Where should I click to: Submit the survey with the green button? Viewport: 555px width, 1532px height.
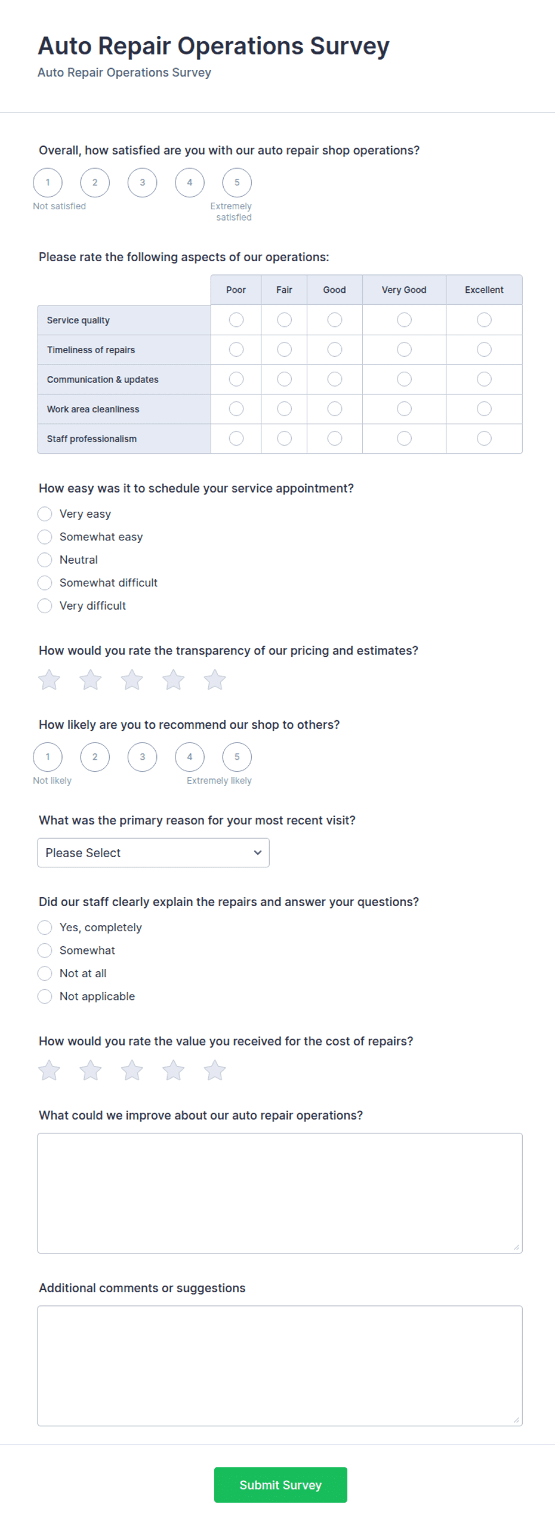(x=280, y=1484)
